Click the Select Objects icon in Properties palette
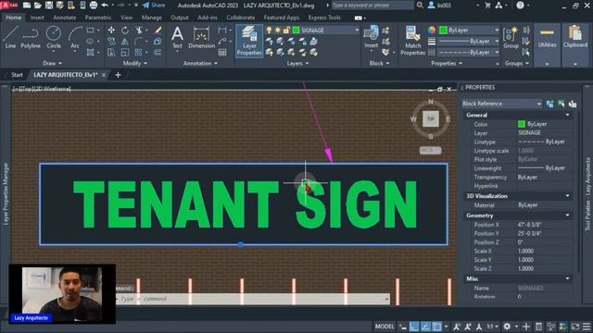 tap(561, 104)
